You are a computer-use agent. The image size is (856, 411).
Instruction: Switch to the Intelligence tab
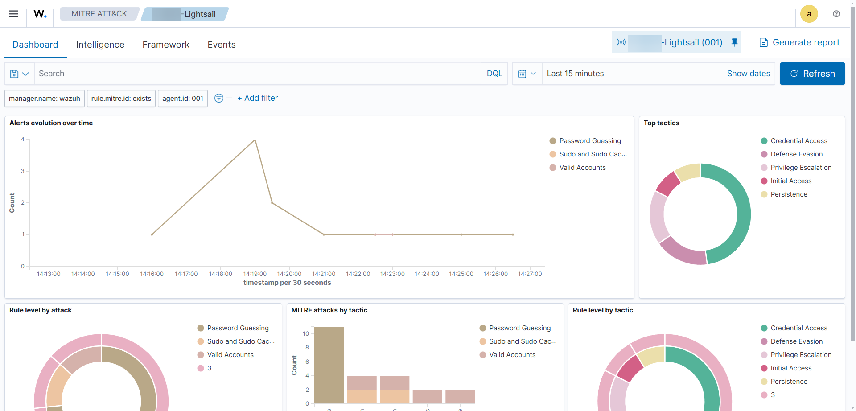[100, 45]
